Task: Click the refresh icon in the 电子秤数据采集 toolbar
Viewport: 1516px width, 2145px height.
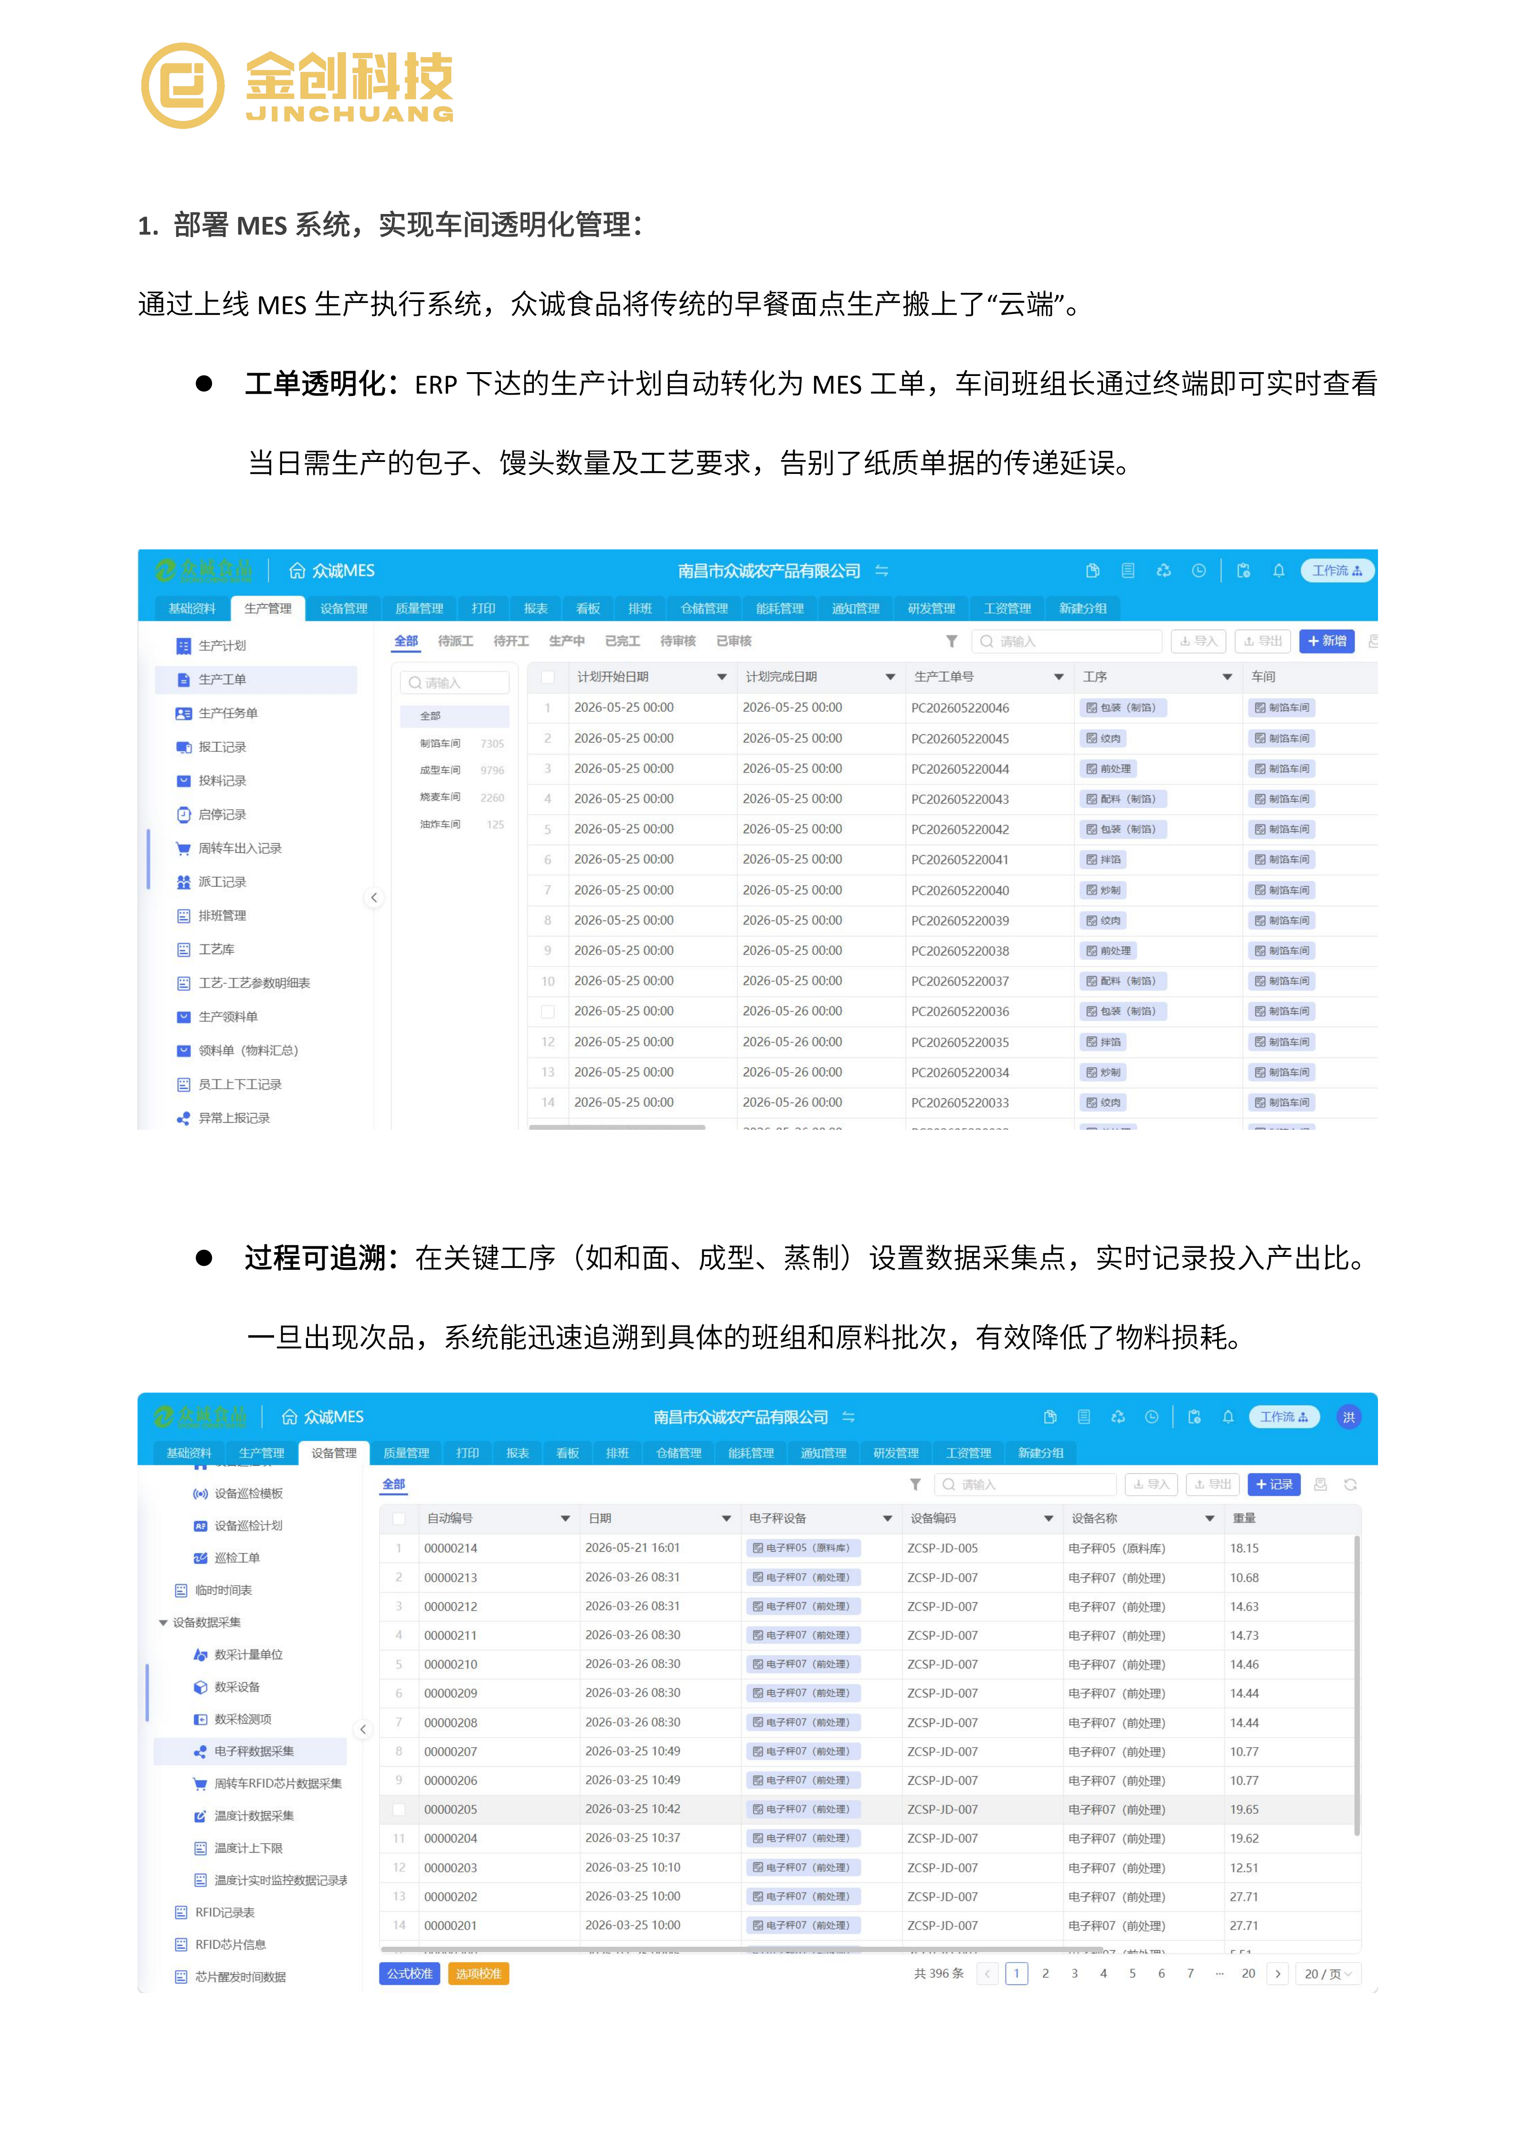Action: point(1350,1483)
